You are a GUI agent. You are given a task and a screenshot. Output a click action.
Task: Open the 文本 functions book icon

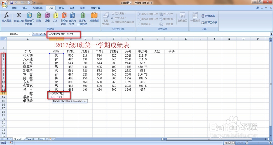[55, 15]
